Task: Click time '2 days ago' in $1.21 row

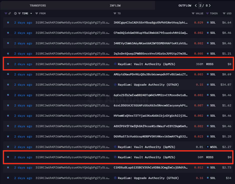Action: pos(23,54)
